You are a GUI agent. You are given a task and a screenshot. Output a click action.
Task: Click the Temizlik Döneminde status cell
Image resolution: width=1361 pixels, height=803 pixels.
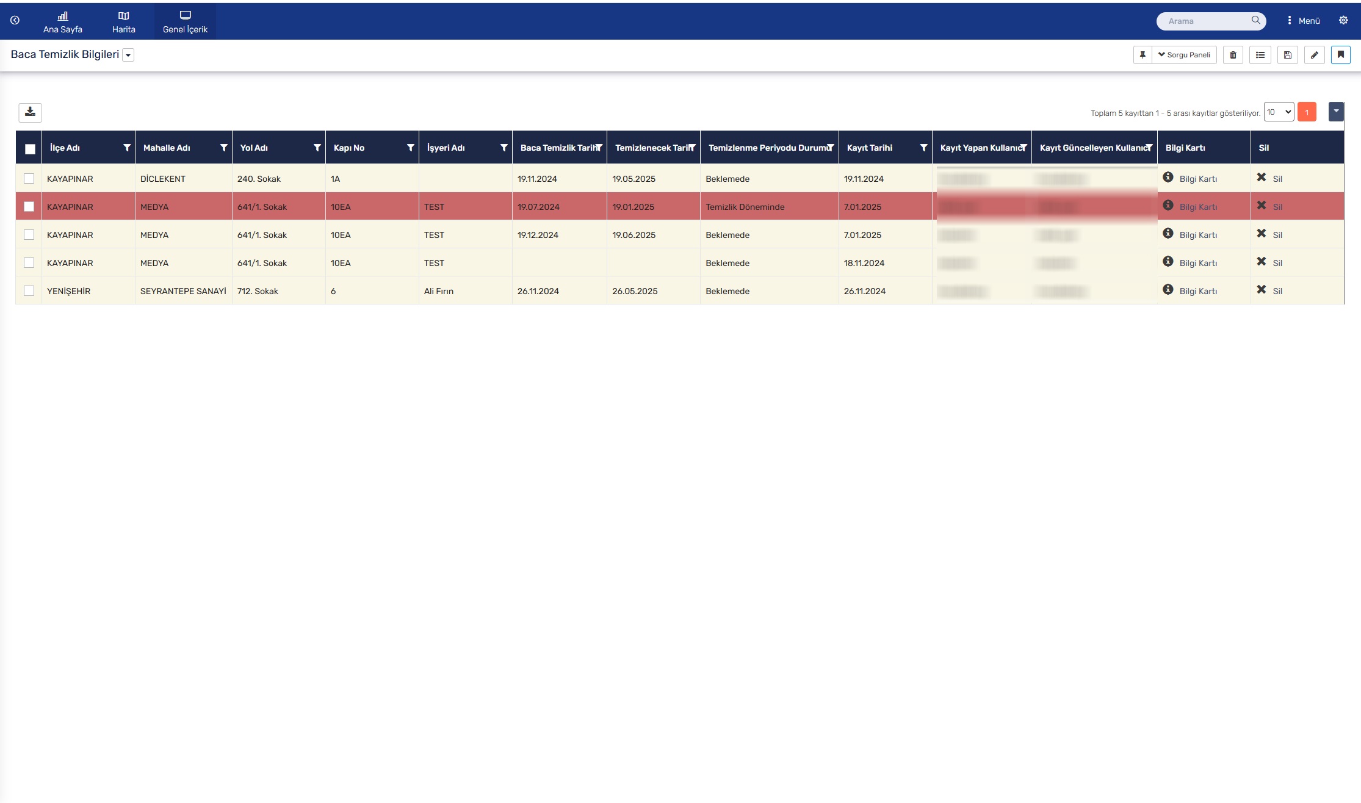pos(769,207)
